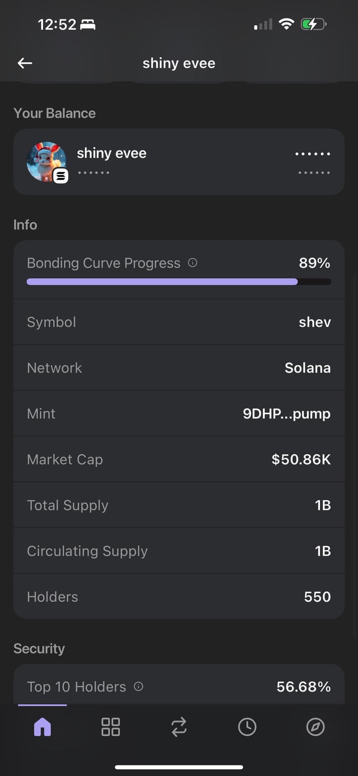Open the history clock tab icon

(247, 727)
